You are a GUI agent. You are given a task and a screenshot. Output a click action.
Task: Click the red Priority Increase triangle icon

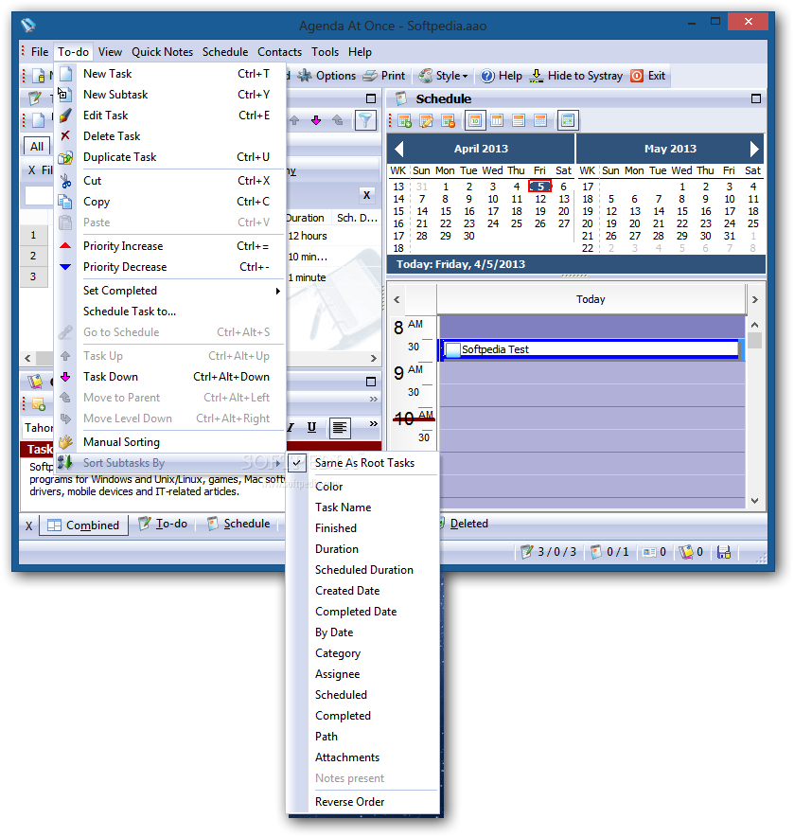(65, 246)
